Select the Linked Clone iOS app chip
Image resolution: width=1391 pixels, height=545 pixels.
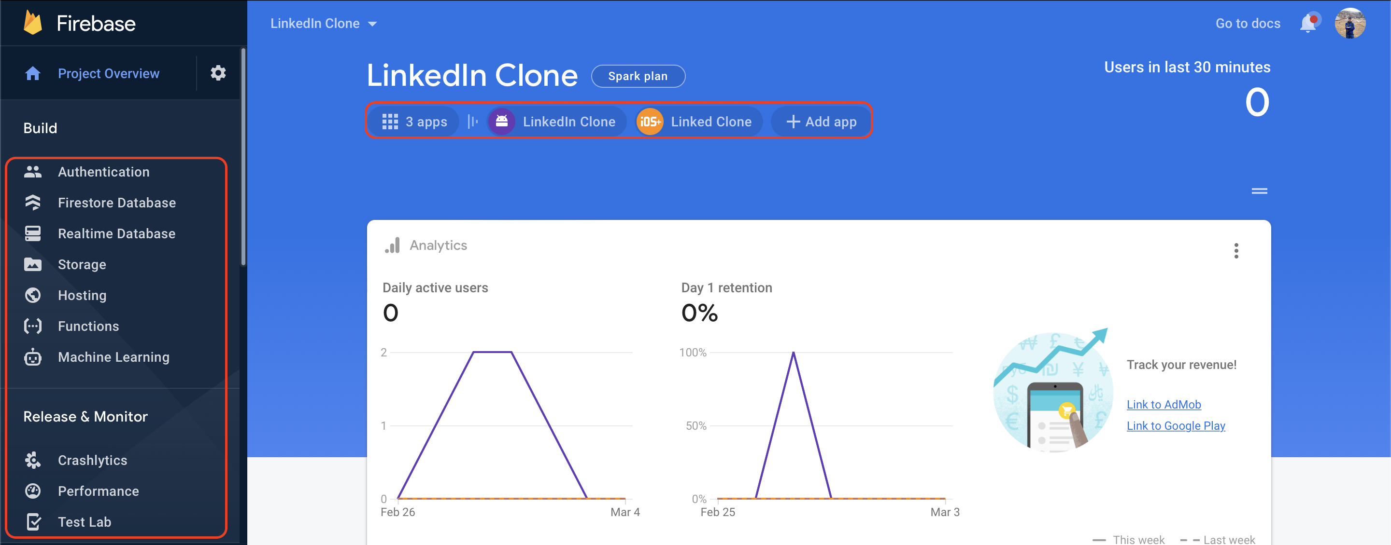coord(699,121)
